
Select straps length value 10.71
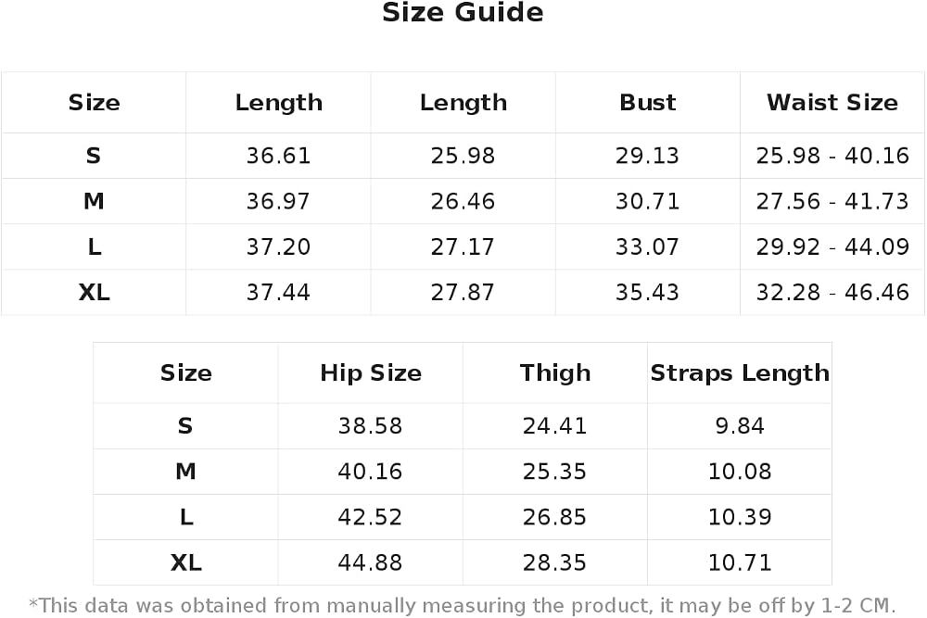click(x=740, y=562)
